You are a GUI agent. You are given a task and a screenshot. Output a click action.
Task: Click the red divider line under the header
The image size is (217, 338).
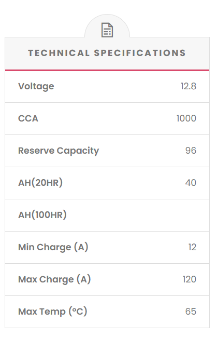tap(107, 70)
